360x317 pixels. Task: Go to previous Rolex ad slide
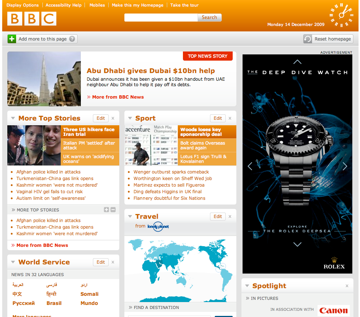pos(250,166)
